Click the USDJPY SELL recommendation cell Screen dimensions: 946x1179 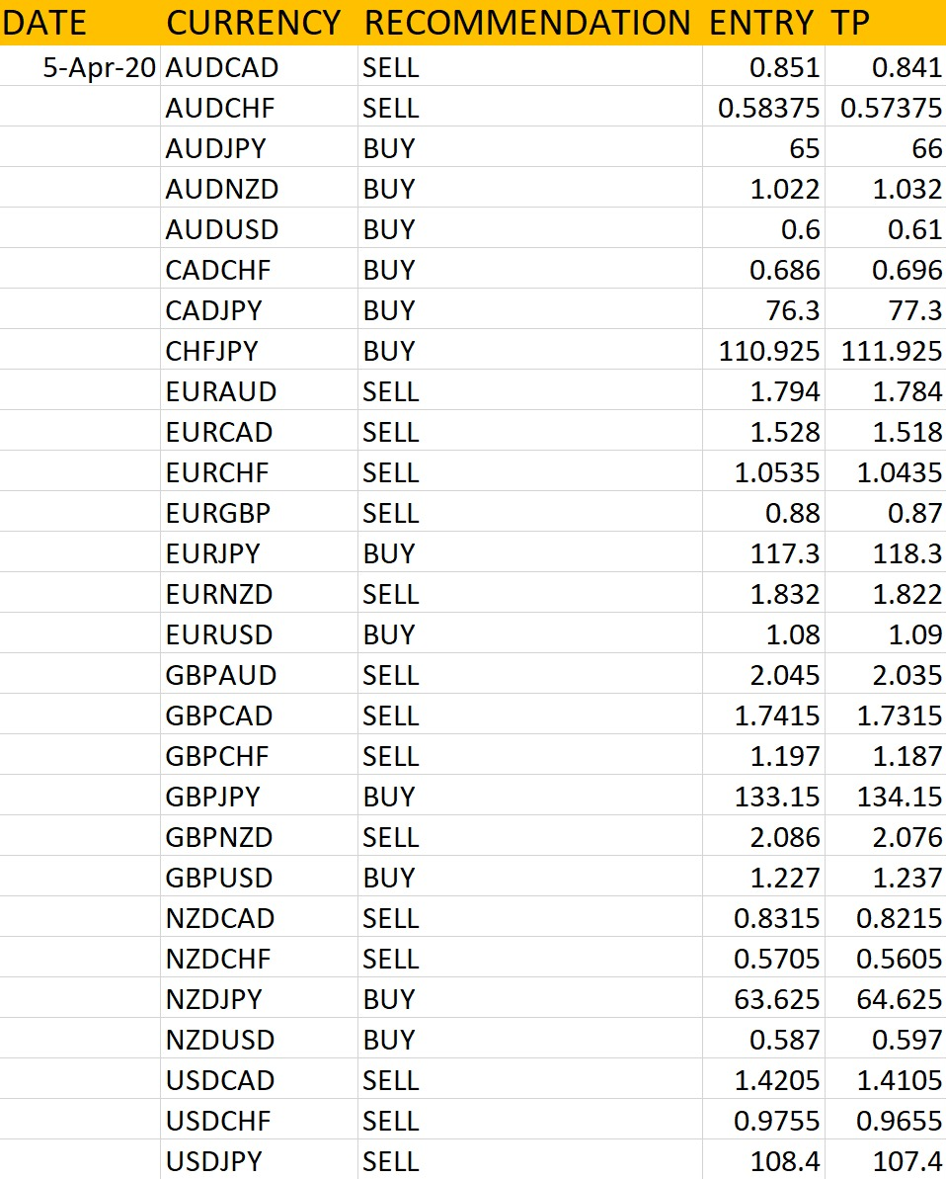pos(529,1161)
